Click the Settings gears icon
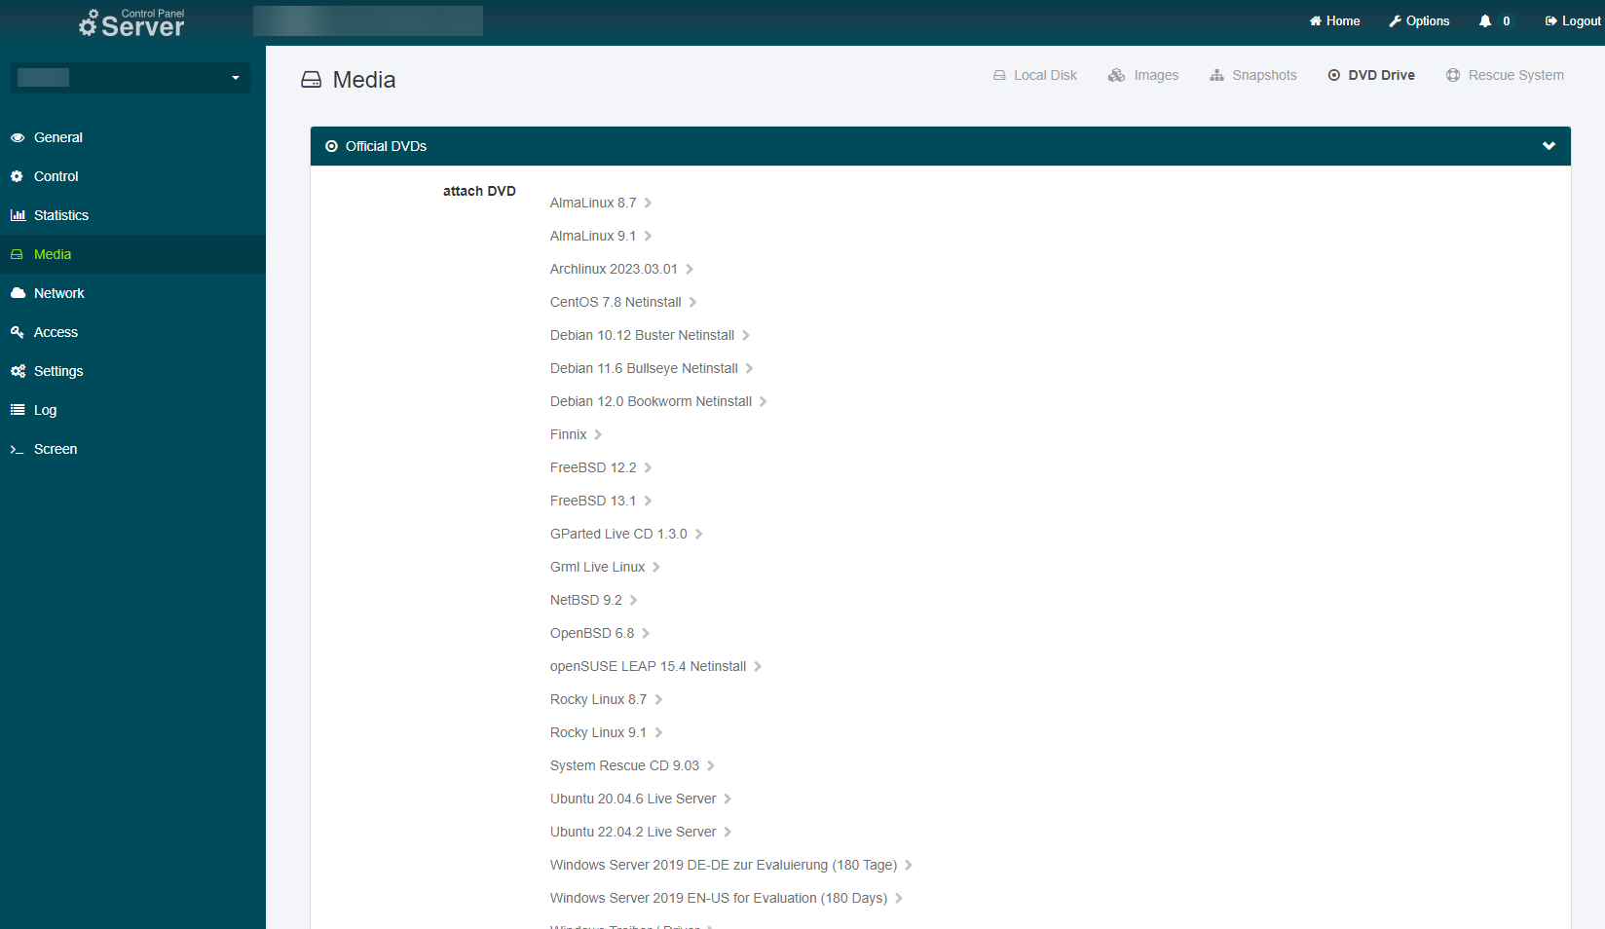1605x929 pixels. pos(18,371)
